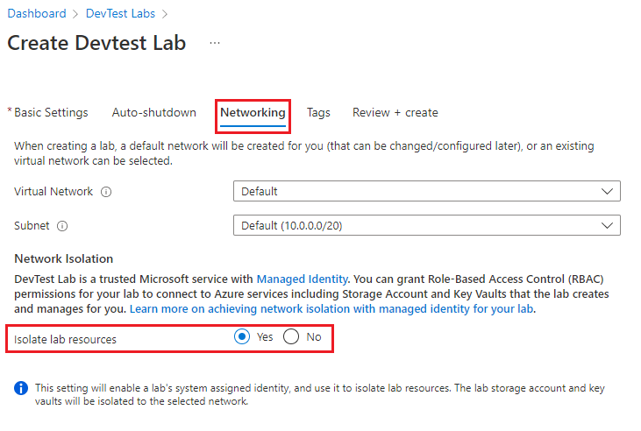This screenshot has height=431, width=641.
Task: Click the blue information icon near the setting note
Action: (x=20, y=387)
